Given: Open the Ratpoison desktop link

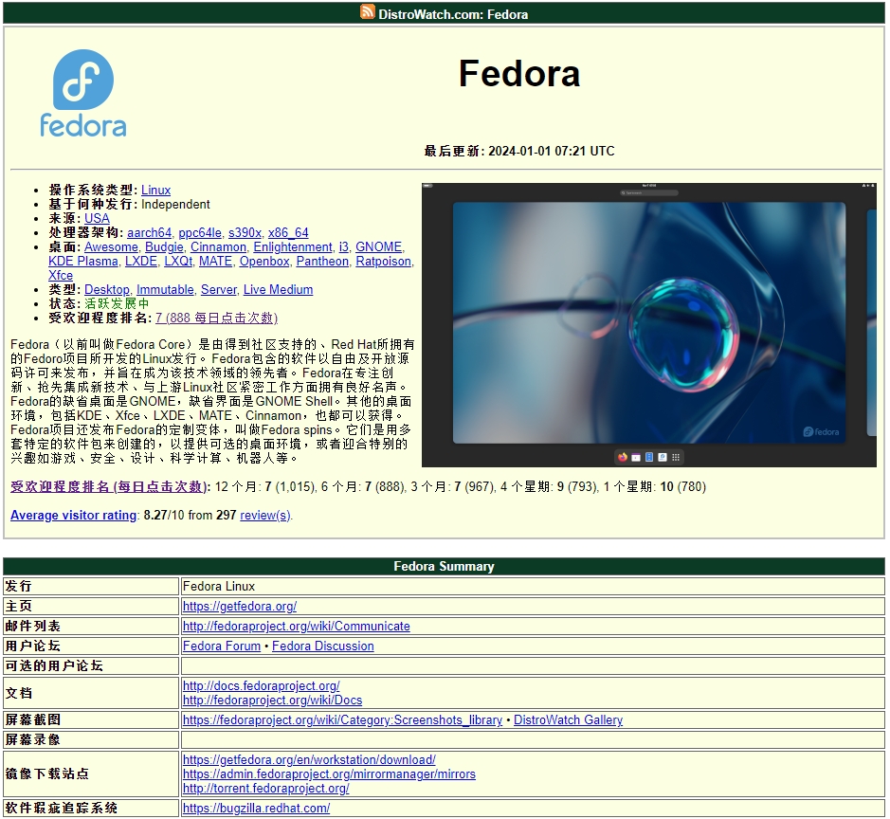Looking at the screenshot, I should (x=383, y=261).
